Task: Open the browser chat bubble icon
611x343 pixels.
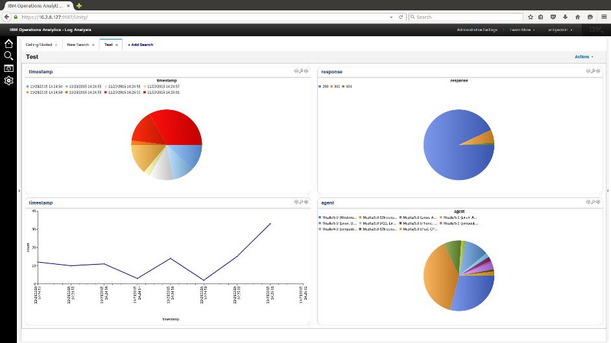Action: point(590,17)
